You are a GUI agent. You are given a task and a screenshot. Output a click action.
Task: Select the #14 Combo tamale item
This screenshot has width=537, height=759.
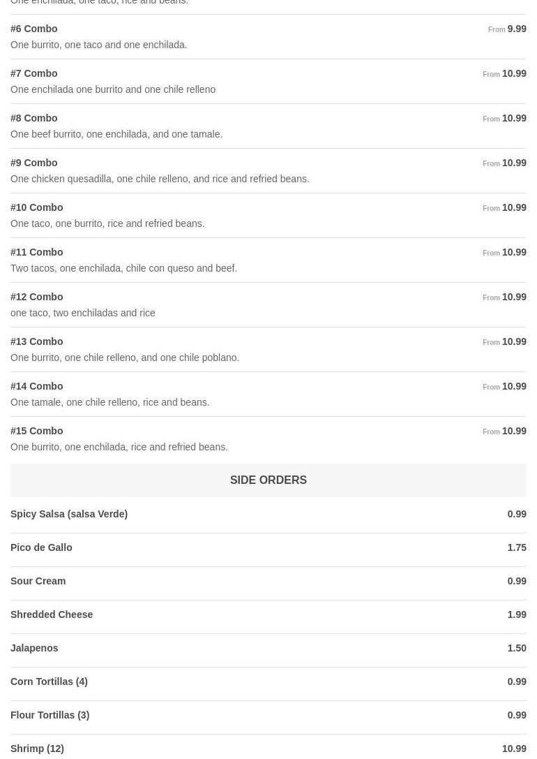(37, 387)
